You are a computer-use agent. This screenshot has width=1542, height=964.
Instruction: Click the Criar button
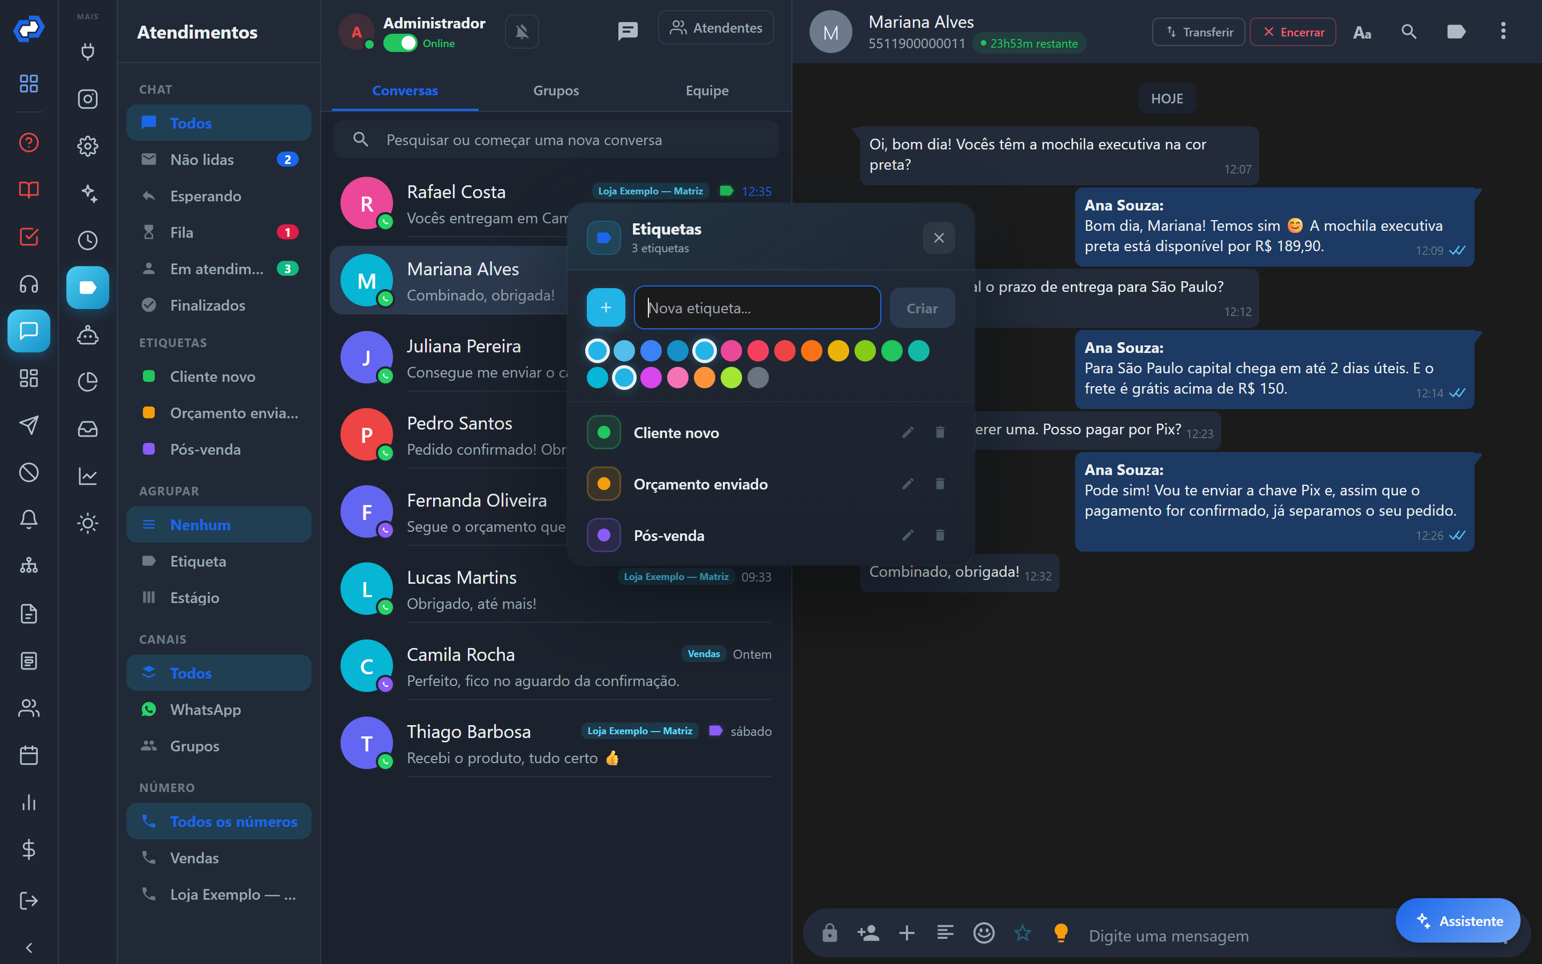pyautogui.click(x=921, y=308)
